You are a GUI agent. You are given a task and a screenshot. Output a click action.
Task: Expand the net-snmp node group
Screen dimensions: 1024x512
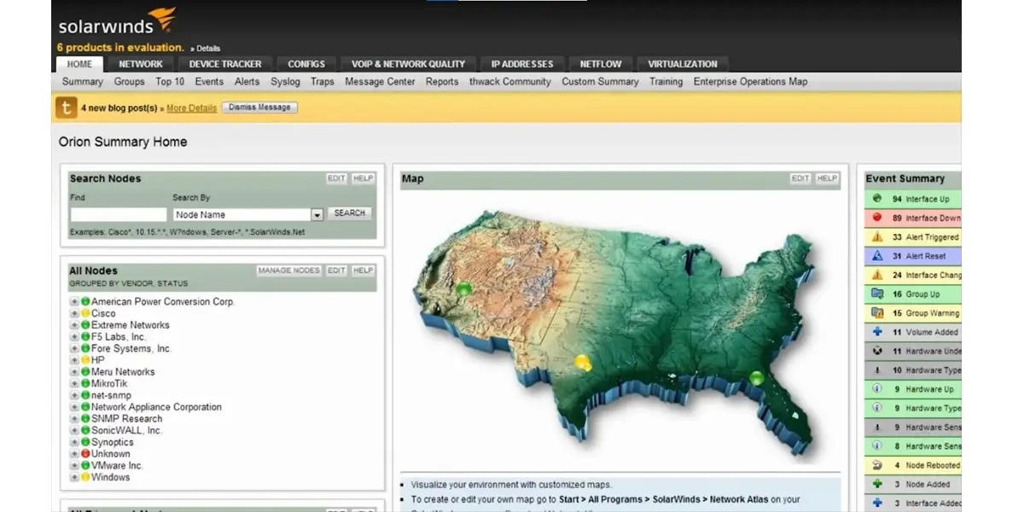tap(74, 396)
